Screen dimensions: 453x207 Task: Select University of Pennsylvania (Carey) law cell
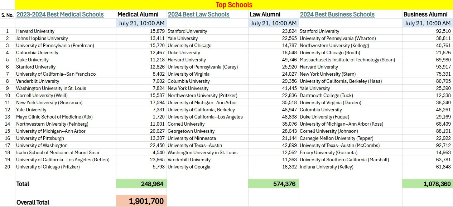coord(208,67)
